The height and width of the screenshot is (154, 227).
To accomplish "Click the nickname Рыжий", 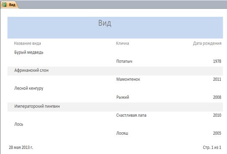I will (123, 97).
